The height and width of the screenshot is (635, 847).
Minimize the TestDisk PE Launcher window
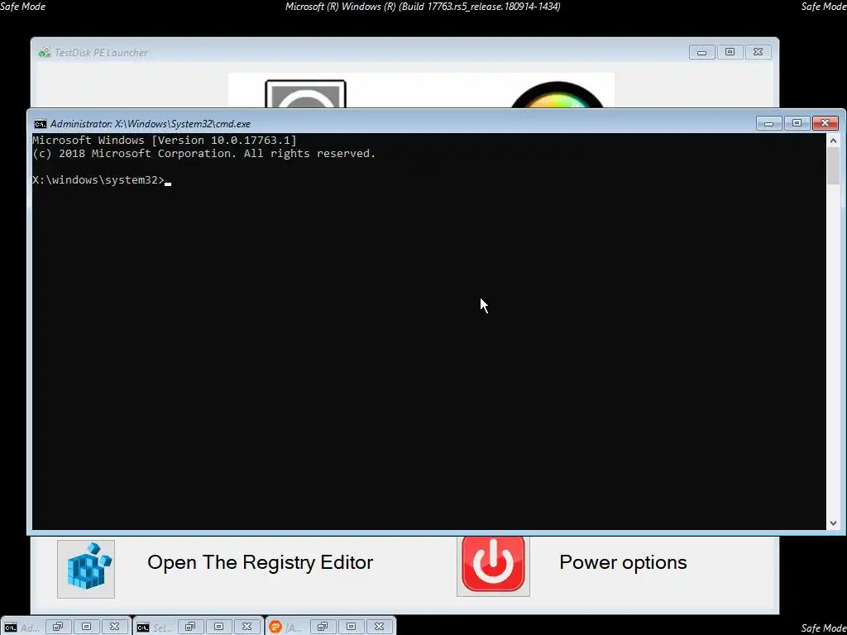pos(701,52)
